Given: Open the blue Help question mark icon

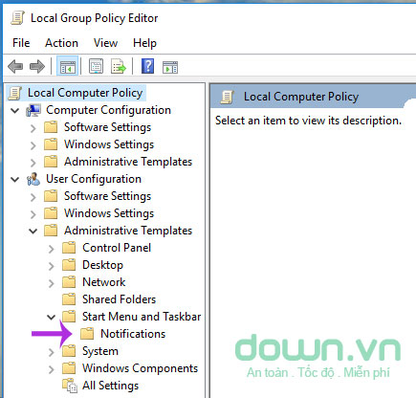Looking at the screenshot, I should 148,67.
